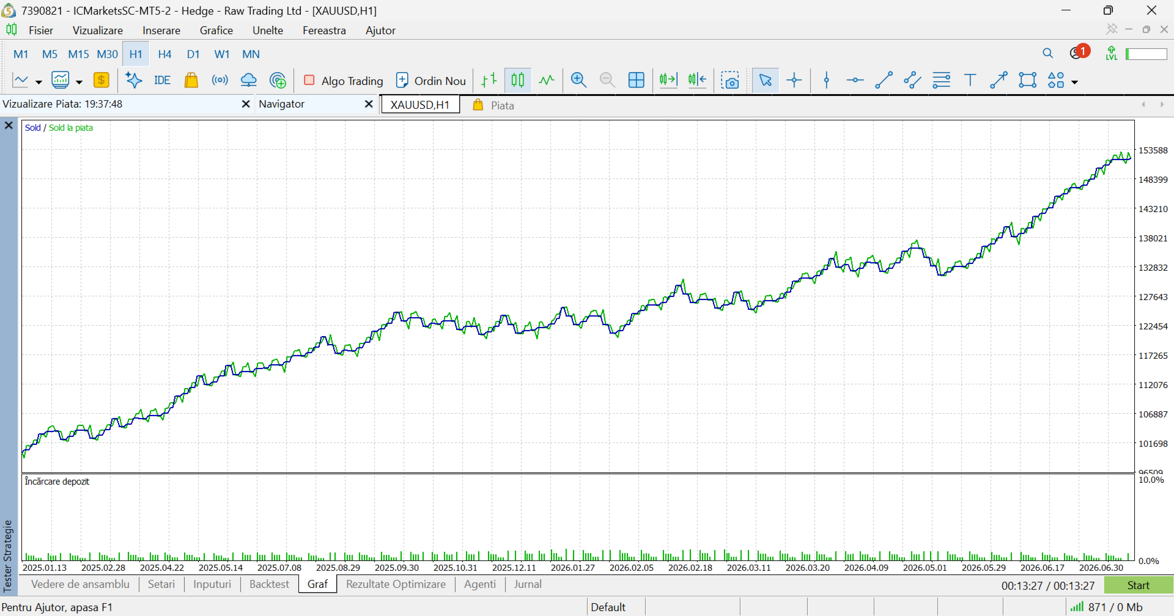The image size is (1174, 616).
Task: Select the text label tool
Action: pos(970,80)
